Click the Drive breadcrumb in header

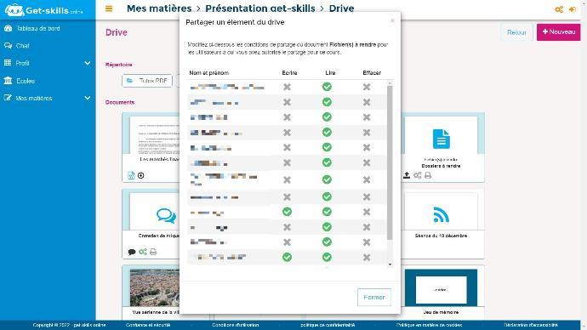[341, 9]
